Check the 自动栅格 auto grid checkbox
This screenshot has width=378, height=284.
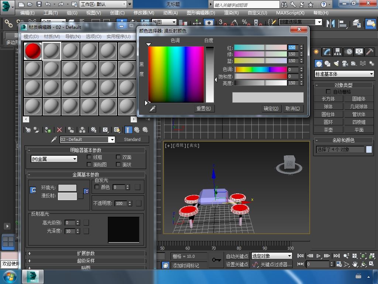pyautogui.click(x=328, y=92)
